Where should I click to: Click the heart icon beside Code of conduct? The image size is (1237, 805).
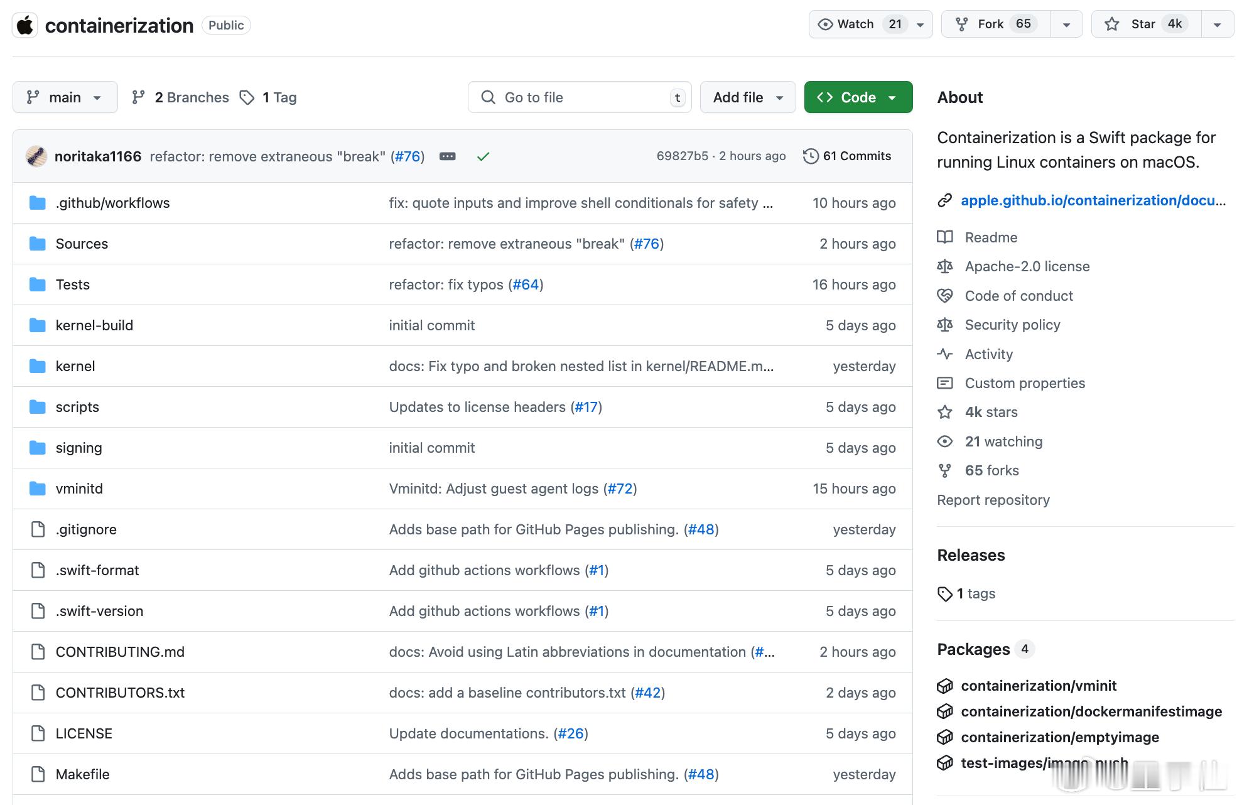pyautogui.click(x=945, y=296)
